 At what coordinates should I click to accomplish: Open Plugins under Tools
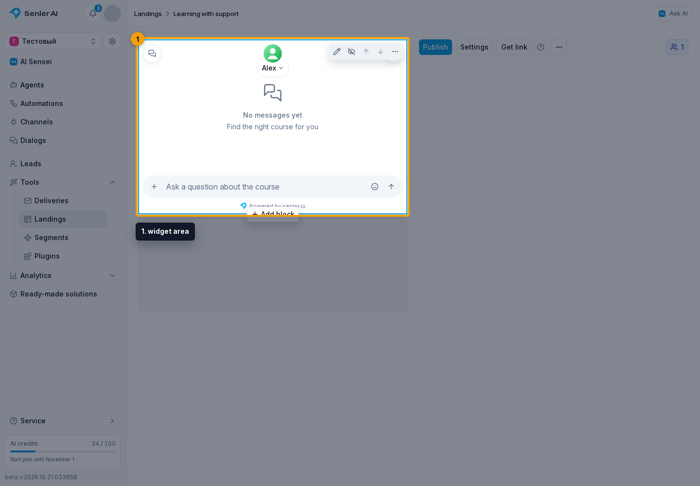[63, 256]
